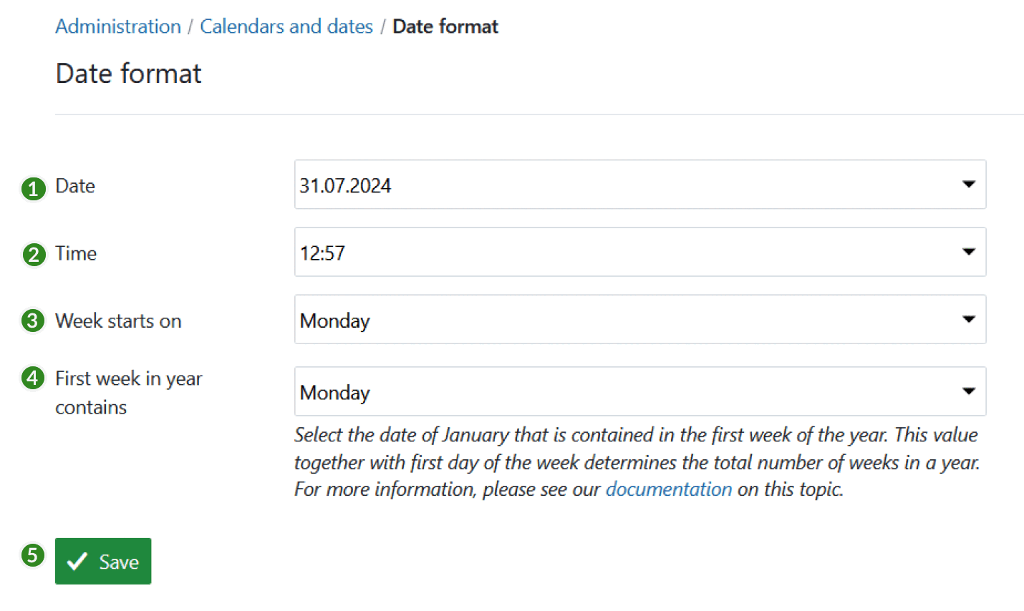Select the Monday value in Week starts on
Image resolution: width=1024 pixels, height=611 pixels.
pos(334,320)
